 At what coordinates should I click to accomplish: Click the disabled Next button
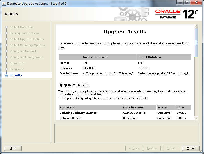tap(152, 148)
